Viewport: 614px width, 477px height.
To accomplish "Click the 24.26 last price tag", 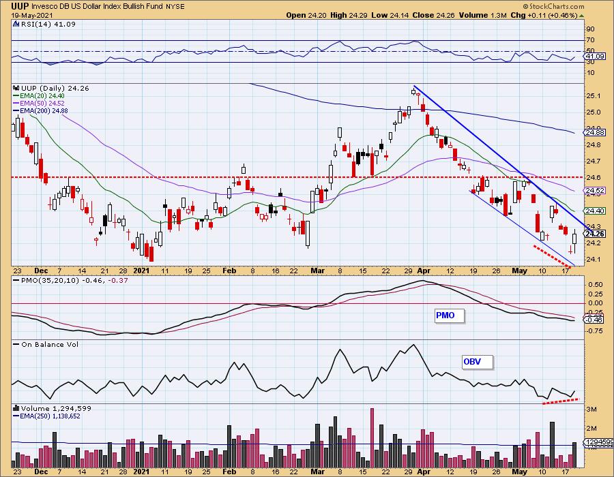I will click(x=594, y=234).
